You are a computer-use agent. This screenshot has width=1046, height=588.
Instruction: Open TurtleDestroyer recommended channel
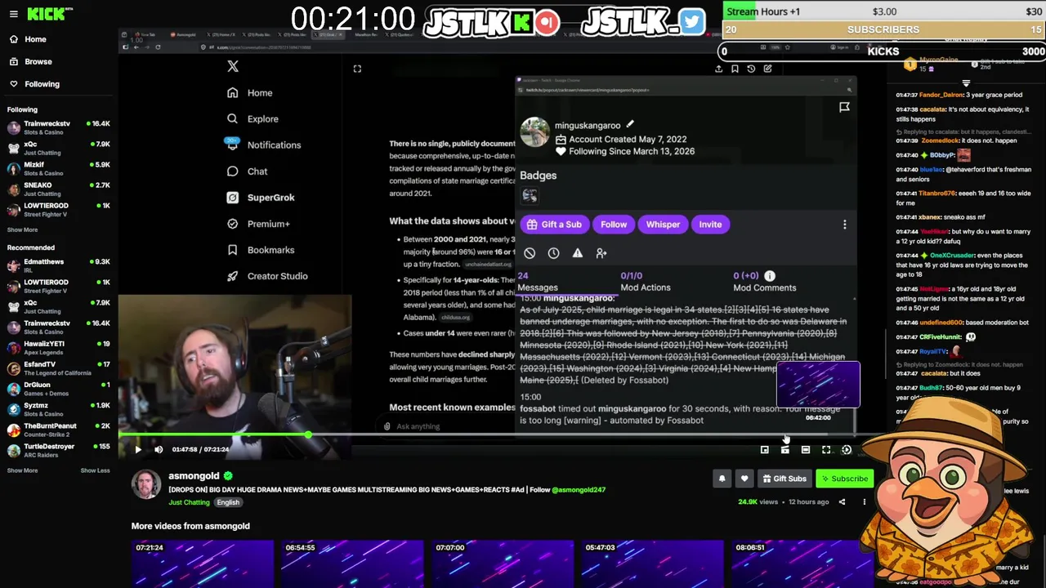point(58,451)
